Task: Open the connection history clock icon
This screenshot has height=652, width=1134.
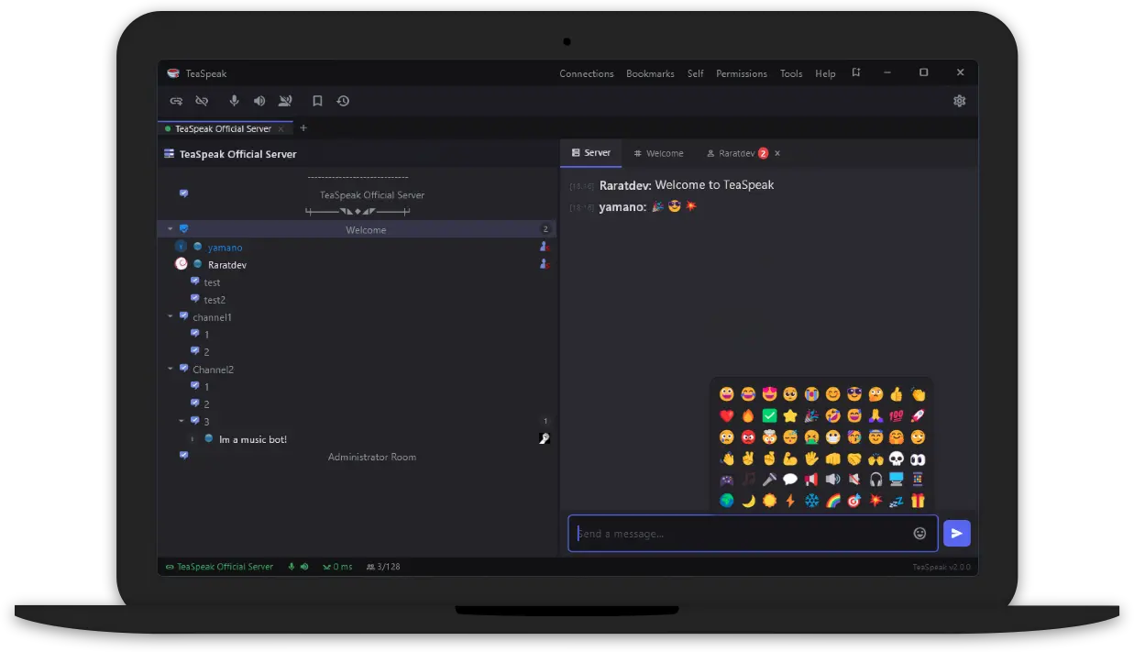Action: point(343,101)
